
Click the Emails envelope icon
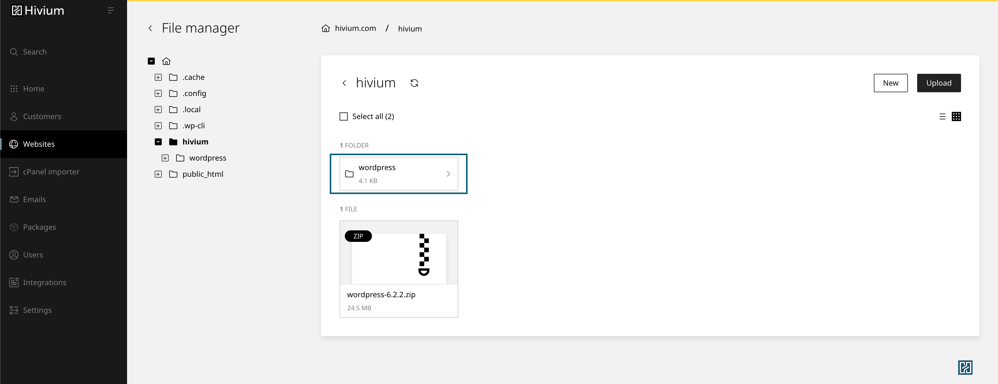click(x=14, y=199)
